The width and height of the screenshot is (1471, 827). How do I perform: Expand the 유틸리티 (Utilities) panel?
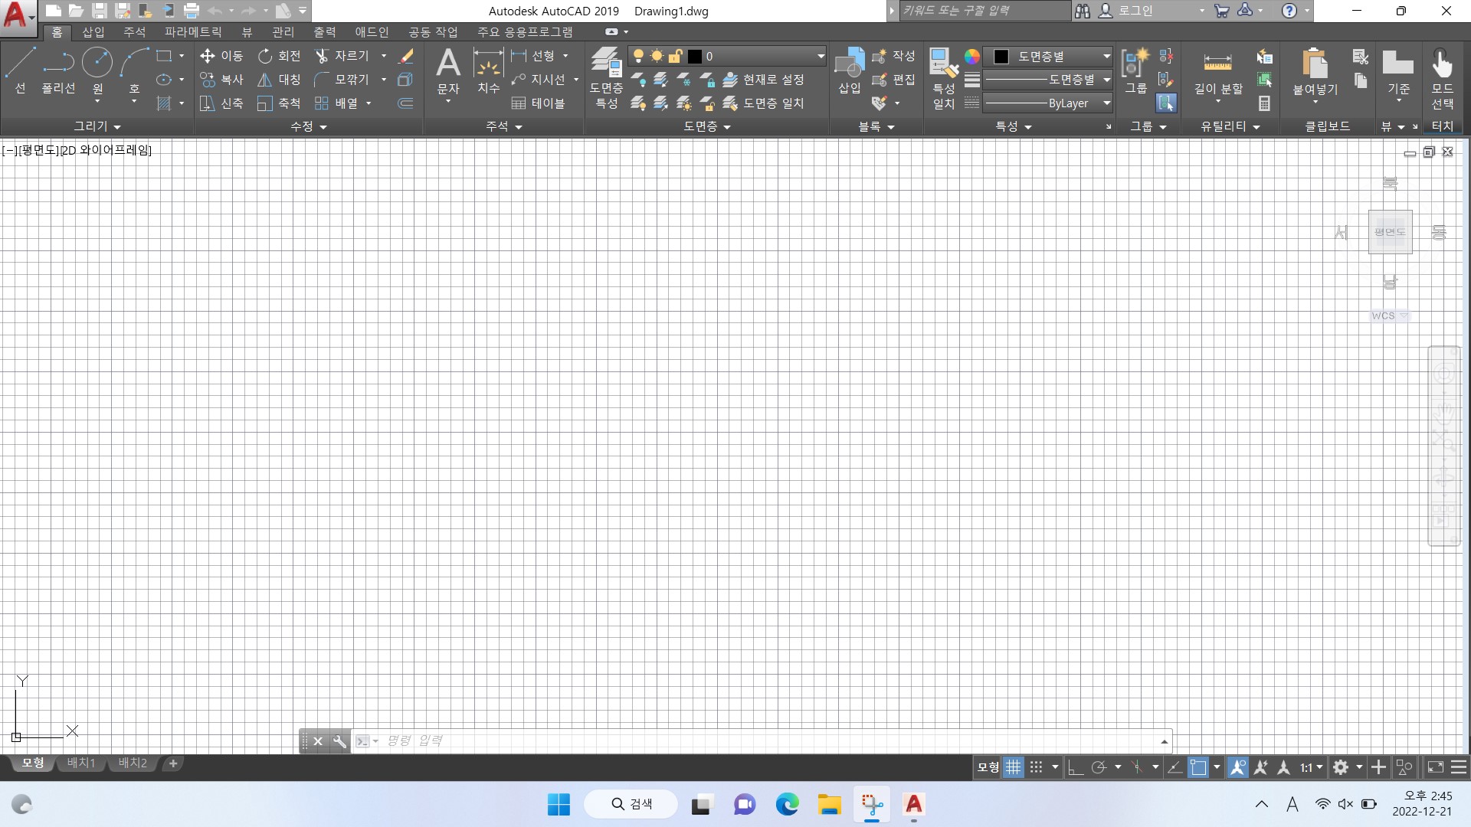tap(1230, 126)
